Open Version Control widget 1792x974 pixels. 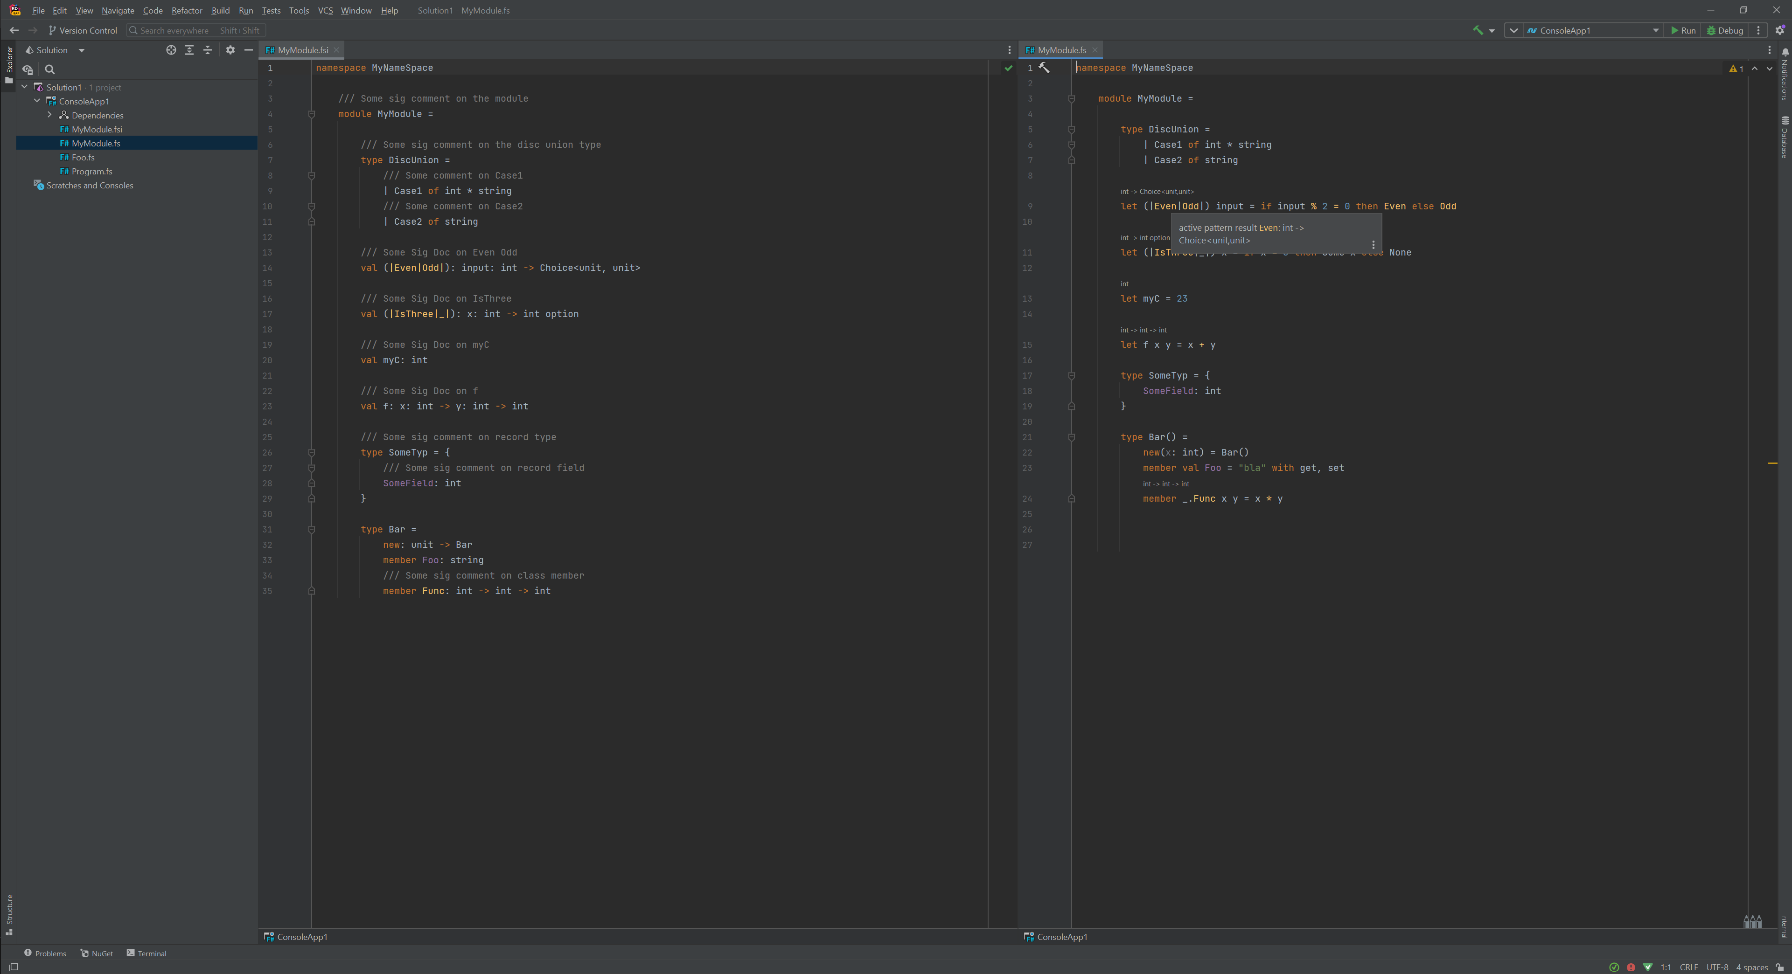click(83, 31)
